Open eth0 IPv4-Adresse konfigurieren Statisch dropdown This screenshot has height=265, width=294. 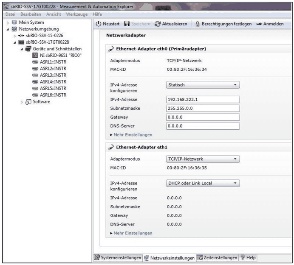click(x=203, y=85)
